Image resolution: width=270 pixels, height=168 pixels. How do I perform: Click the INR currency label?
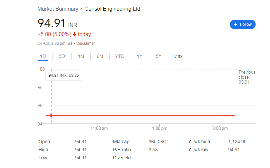[73, 25]
